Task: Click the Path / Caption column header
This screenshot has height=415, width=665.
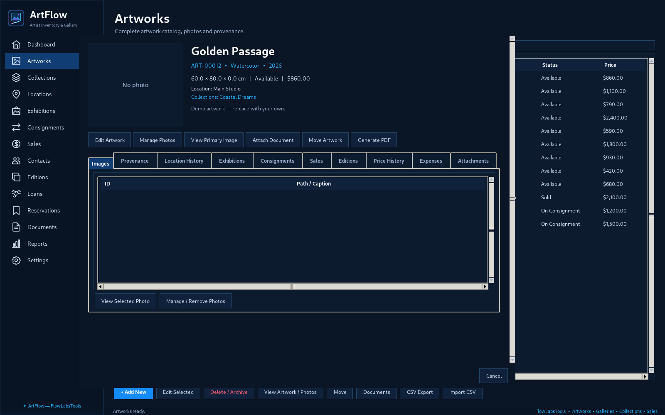Action: [x=314, y=183]
